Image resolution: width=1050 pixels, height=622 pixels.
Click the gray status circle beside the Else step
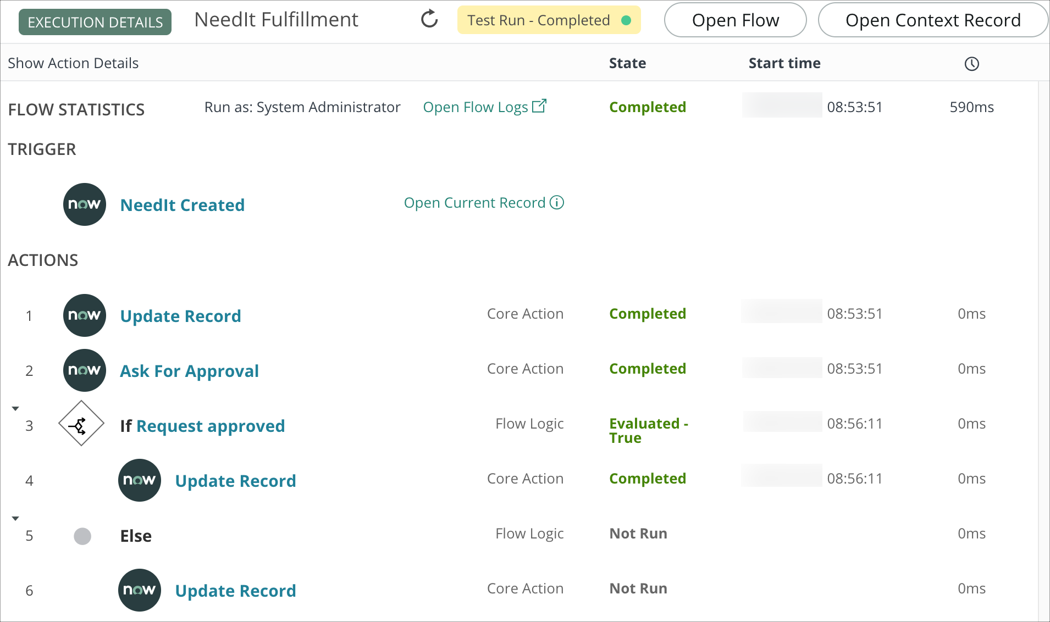82,536
